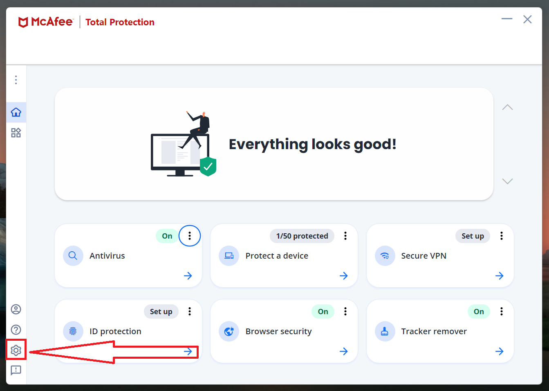This screenshot has width=549, height=391.
Task: Open the Home tab in sidebar
Action: [x=16, y=112]
